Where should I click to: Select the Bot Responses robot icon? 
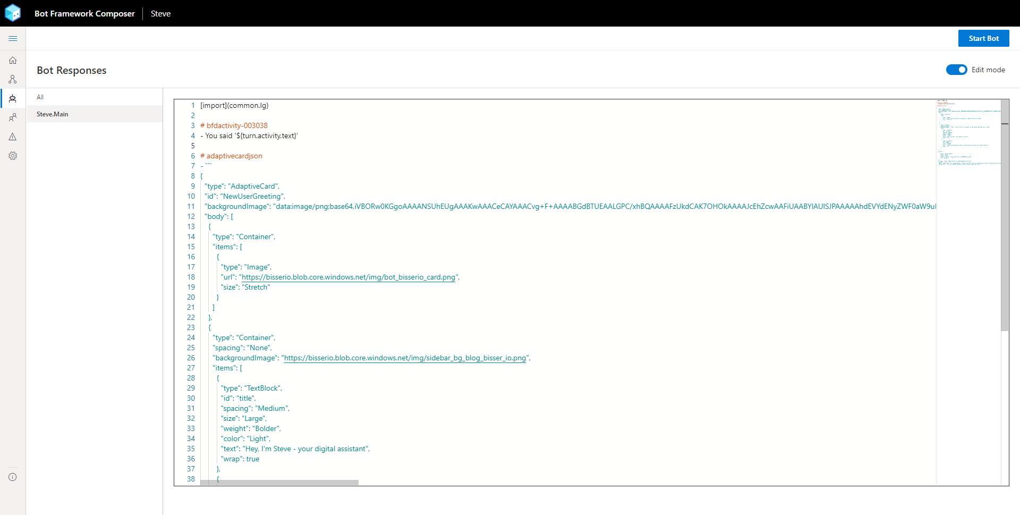tap(13, 98)
